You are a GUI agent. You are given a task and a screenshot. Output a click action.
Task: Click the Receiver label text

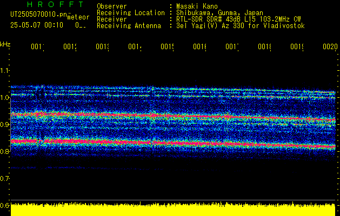click(x=112, y=19)
